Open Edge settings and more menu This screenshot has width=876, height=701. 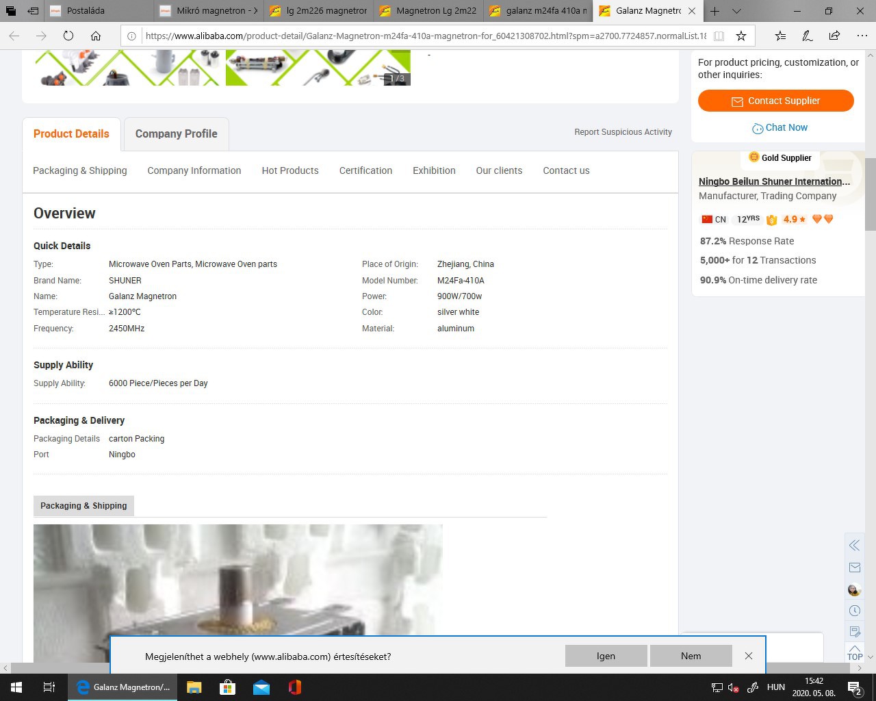click(862, 36)
